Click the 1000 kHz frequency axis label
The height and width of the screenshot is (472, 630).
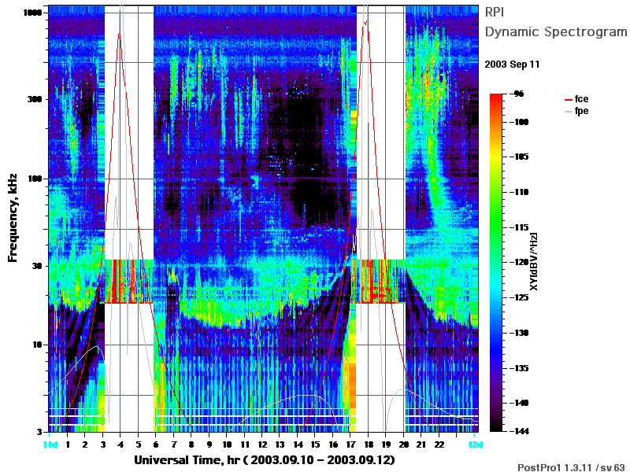click(x=32, y=13)
